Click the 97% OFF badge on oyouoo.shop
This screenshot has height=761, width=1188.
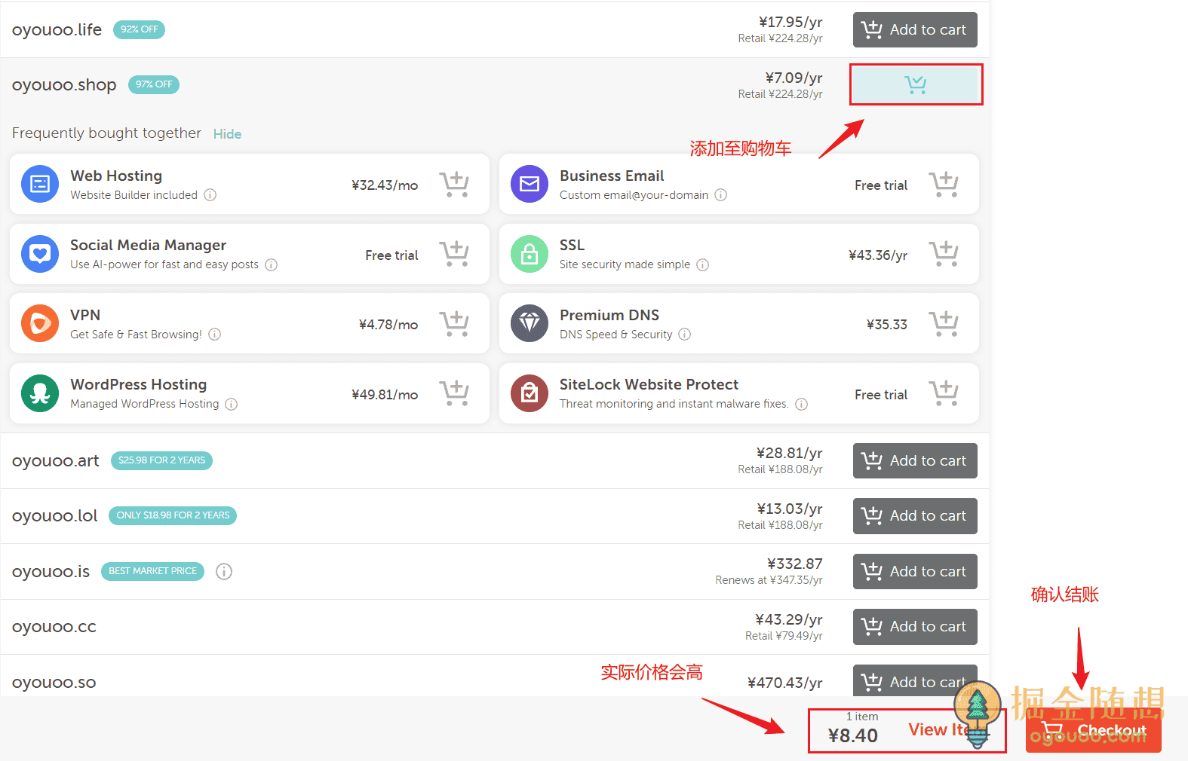pyautogui.click(x=154, y=84)
